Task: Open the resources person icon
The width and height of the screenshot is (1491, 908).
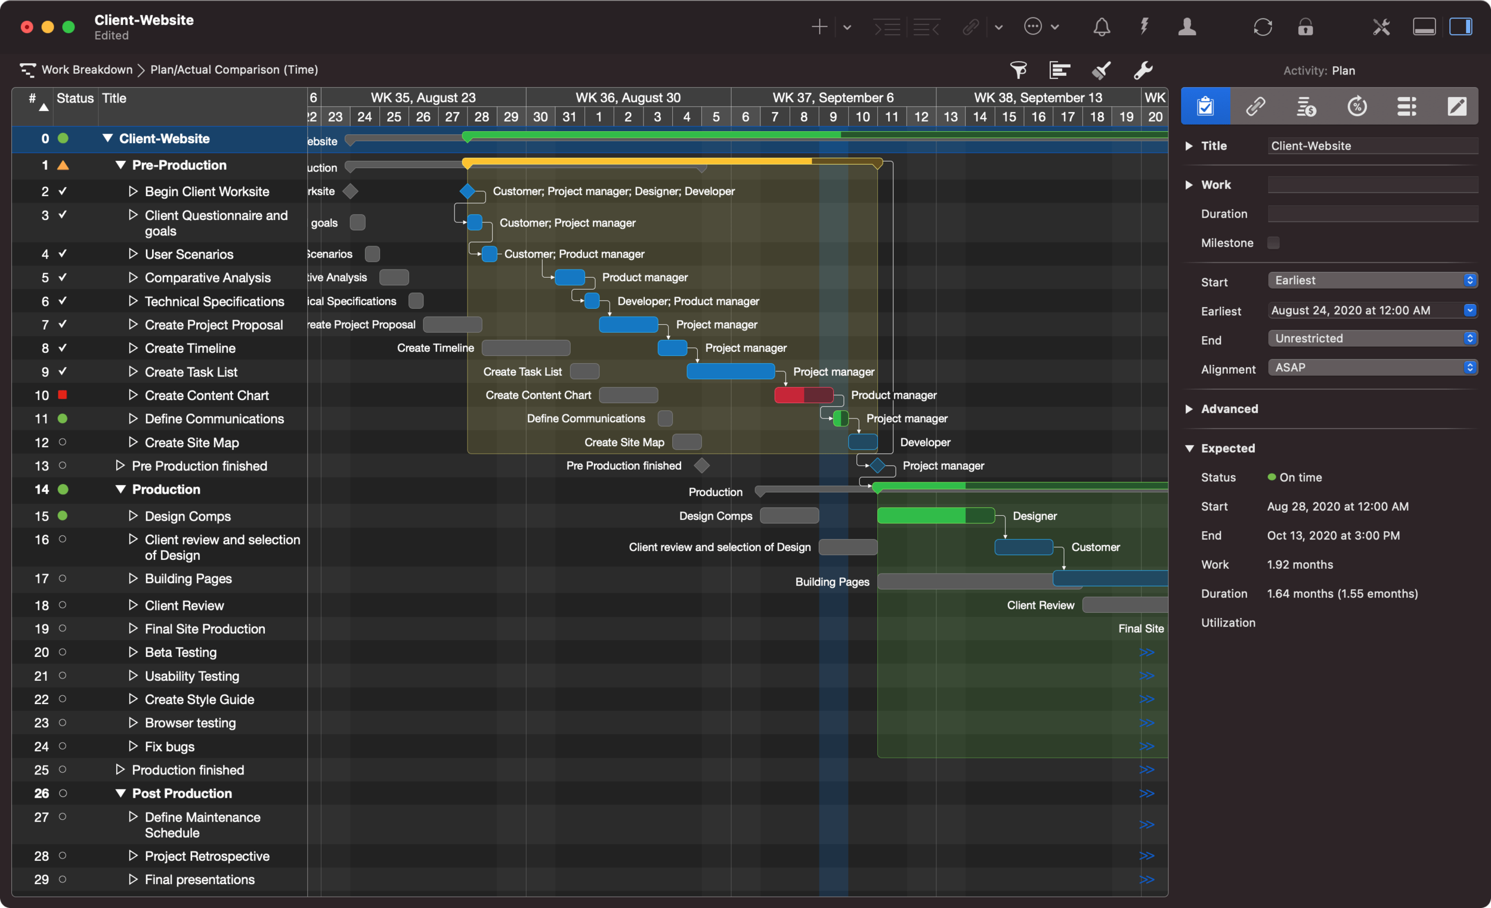Action: click(1187, 27)
